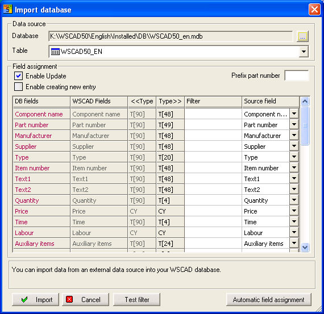The image size is (324, 314).
Task: Open Source field dropdown for Text1
Action: [x=294, y=178]
